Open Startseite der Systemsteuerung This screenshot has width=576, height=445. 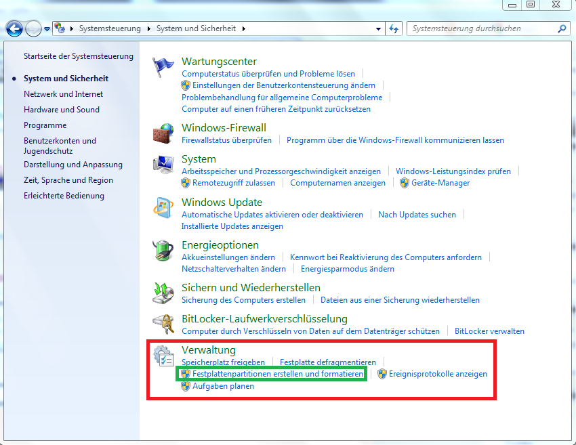point(78,56)
